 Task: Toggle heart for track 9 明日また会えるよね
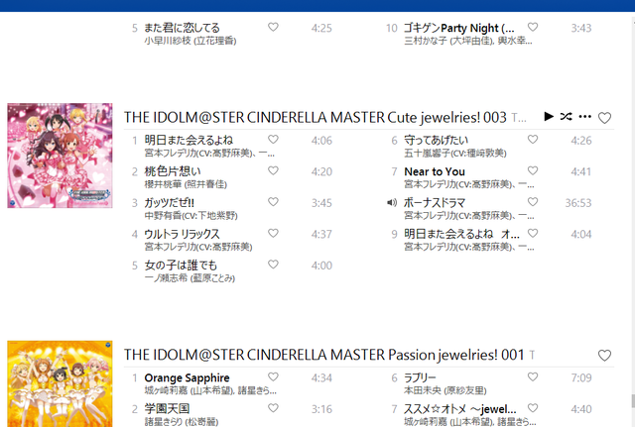pyautogui.click(x=533, y=233)
